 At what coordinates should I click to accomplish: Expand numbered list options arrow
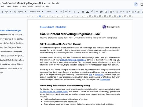pos(135,12)
